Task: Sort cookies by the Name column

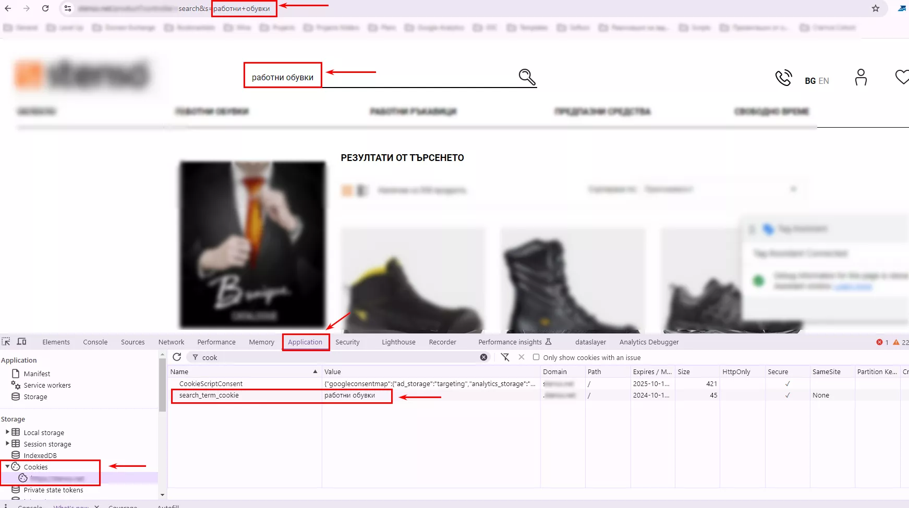Action: 245,371
